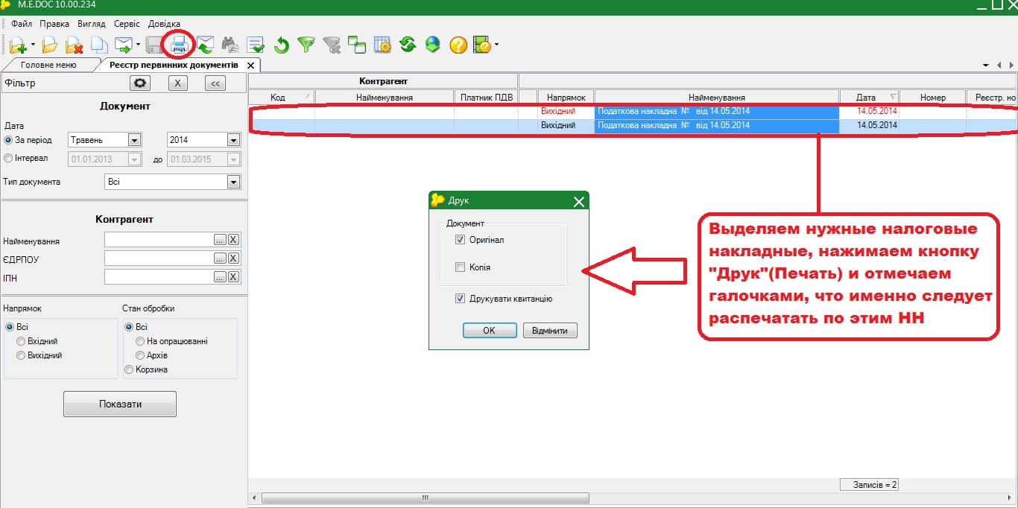The image size is (1018, 508).
Task: Click the globe download icon
Action: click(x=433, y=45)
